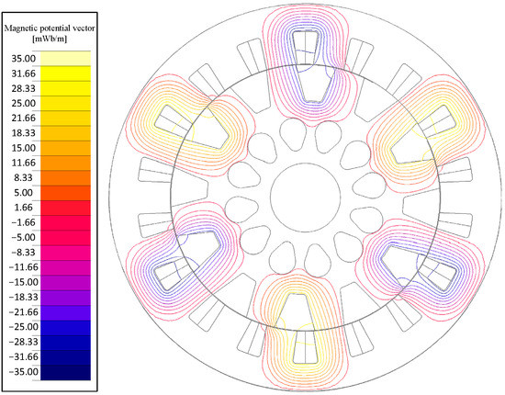
Task: Click the 18.33 amber legend swatch
Action: click(65, 133)
